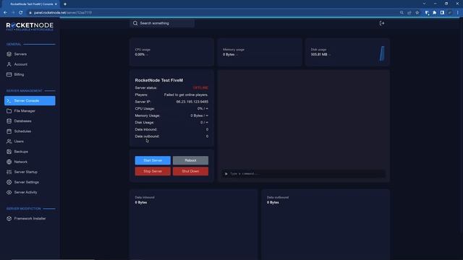Image resolution: width=463 pixels, height=260 pixels.
Task: Click the logout icon at top right
Action: [x=382, y=23]
